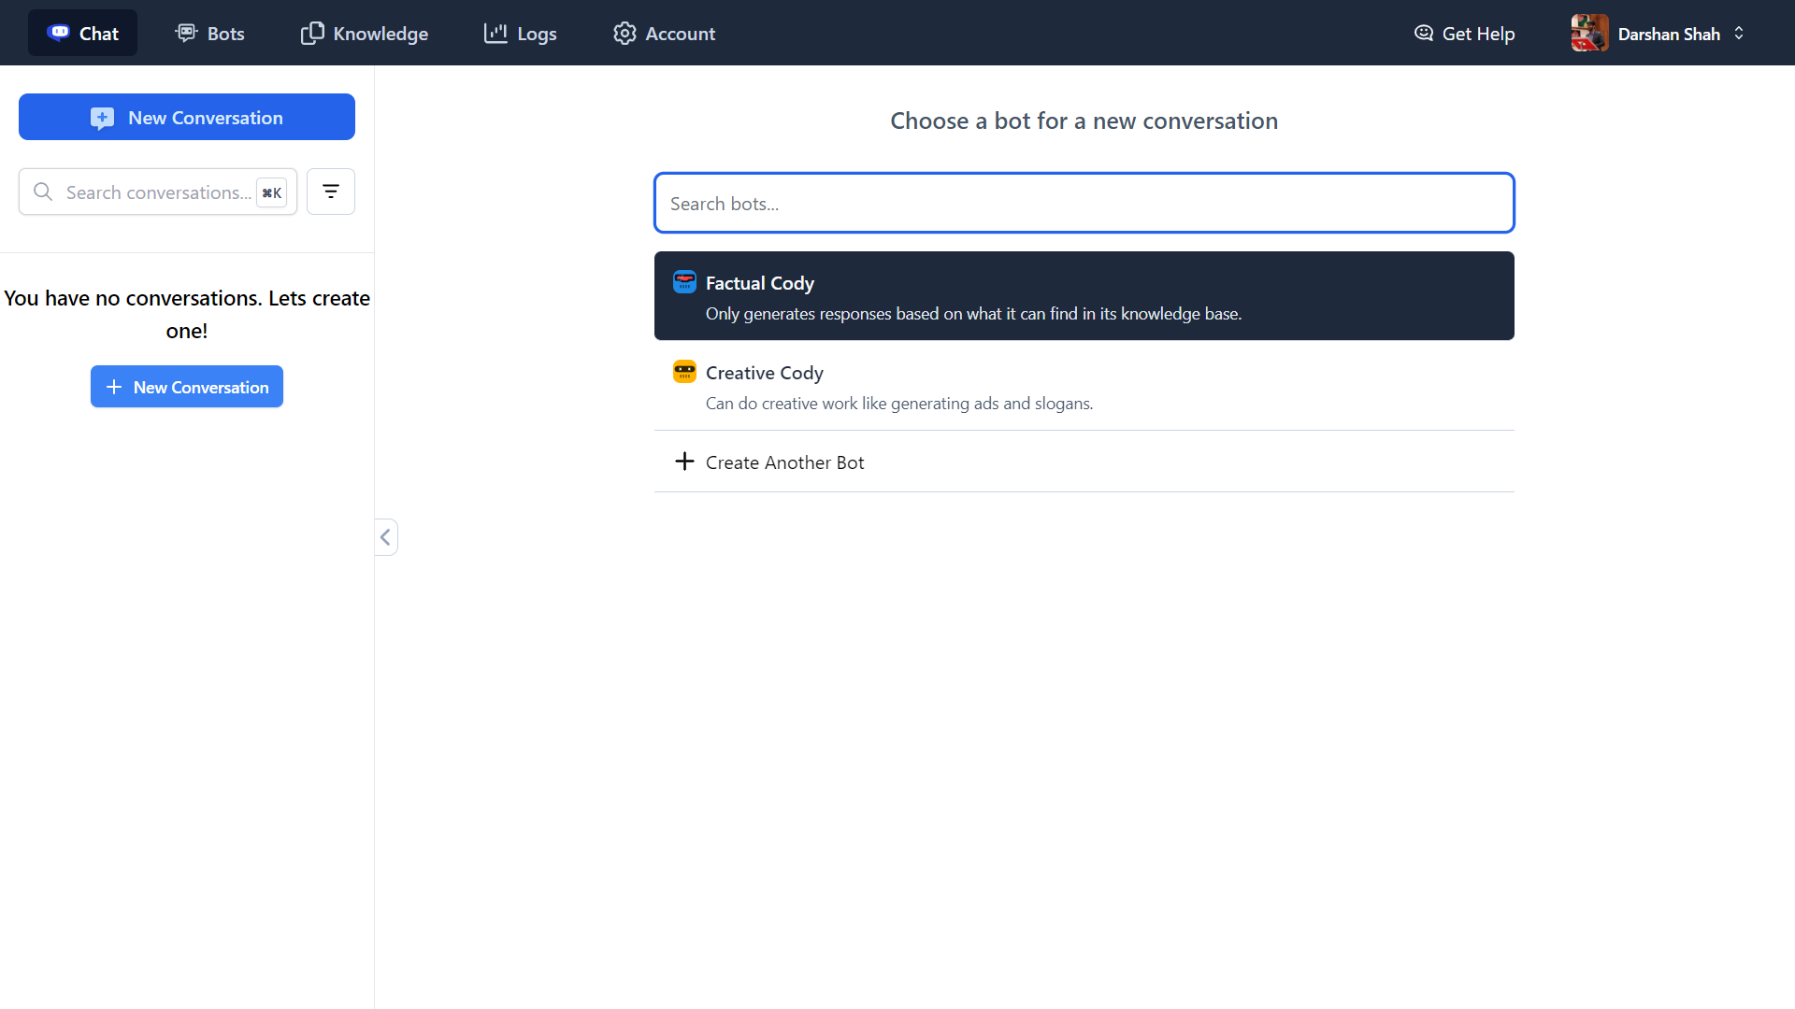
Task: Click the Logs chart icon
Action: tap(495, 33)
